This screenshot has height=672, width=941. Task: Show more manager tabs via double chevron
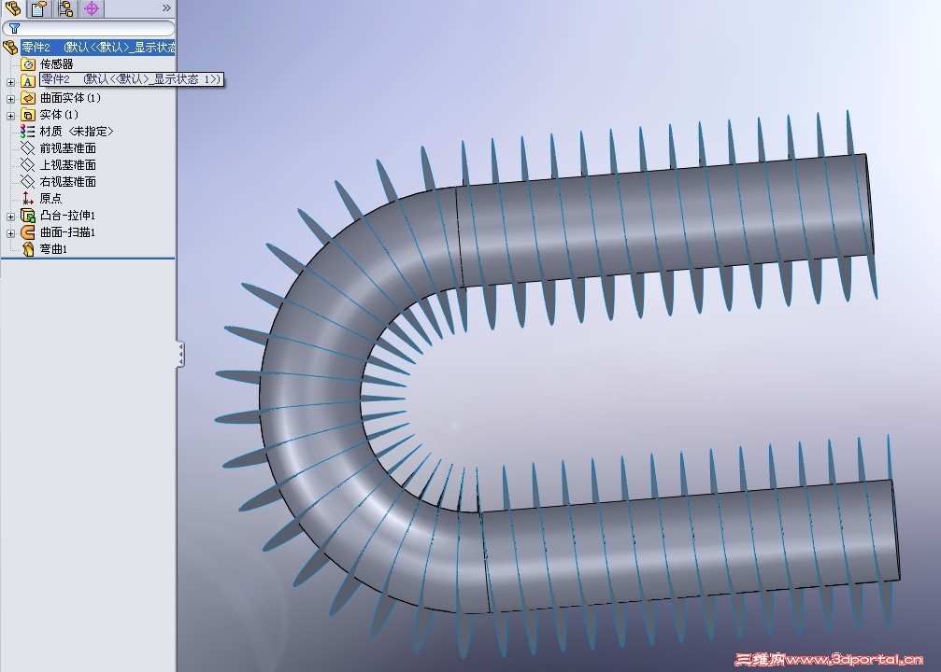166,8
